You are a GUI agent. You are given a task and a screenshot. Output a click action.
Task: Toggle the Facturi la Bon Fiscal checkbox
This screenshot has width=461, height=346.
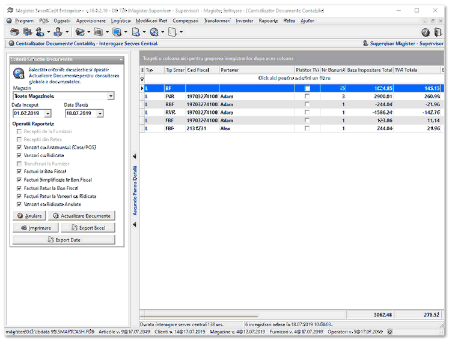[19, 172]
